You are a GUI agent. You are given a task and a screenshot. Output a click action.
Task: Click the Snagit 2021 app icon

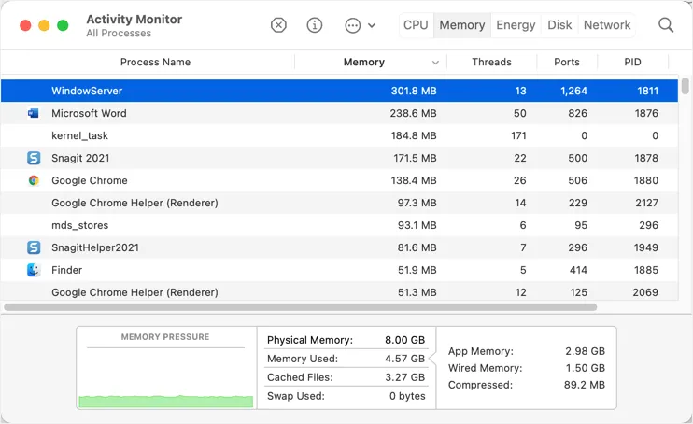34,158
